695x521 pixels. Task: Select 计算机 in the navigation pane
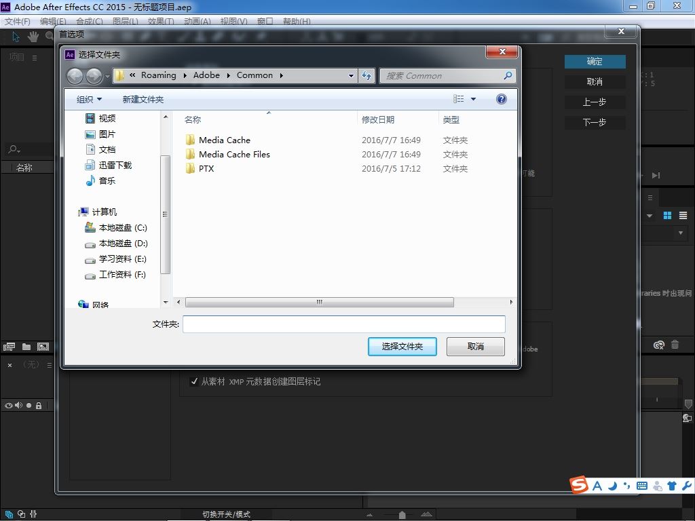click(98, 212)
